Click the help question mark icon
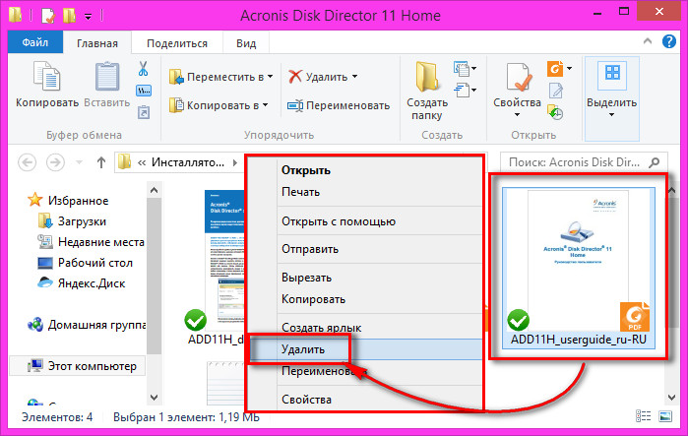The height and width of the screenshot is (436, 688). tap(668, 42)
